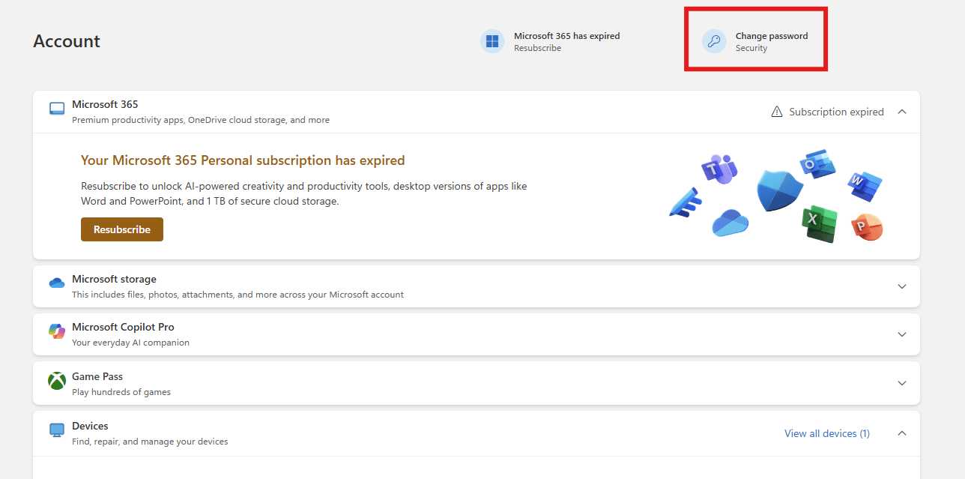Click the Xbox Game Pass icon
965x479 pixels.
click(x=57, y=381)
